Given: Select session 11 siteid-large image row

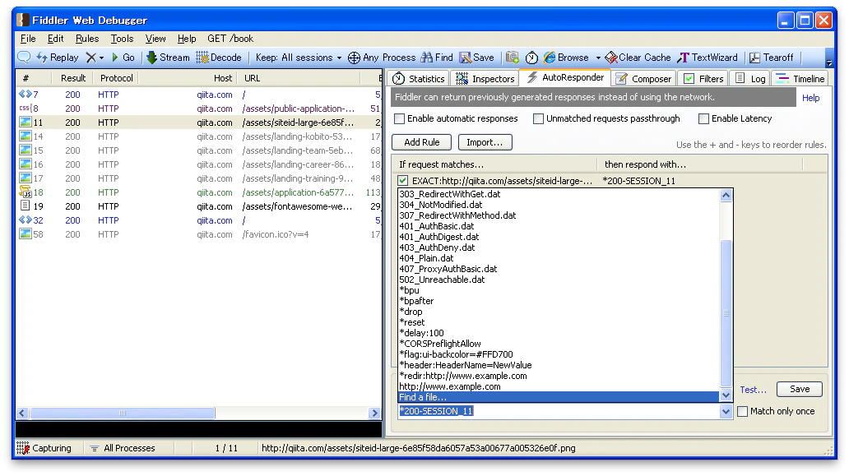Looking at the screenshot, I should pyautogui.click(x=199, y=122).
